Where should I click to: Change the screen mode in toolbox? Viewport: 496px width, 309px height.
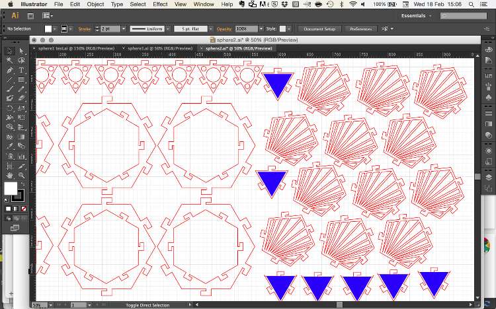[15, 228]
